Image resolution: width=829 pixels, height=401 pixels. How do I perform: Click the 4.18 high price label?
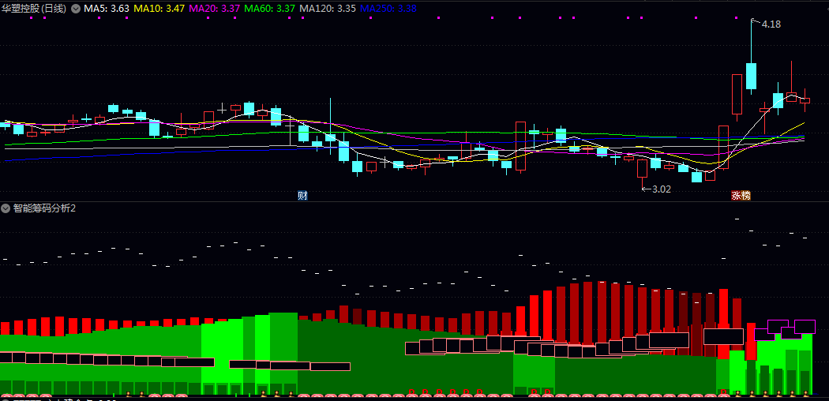point(771,24)
